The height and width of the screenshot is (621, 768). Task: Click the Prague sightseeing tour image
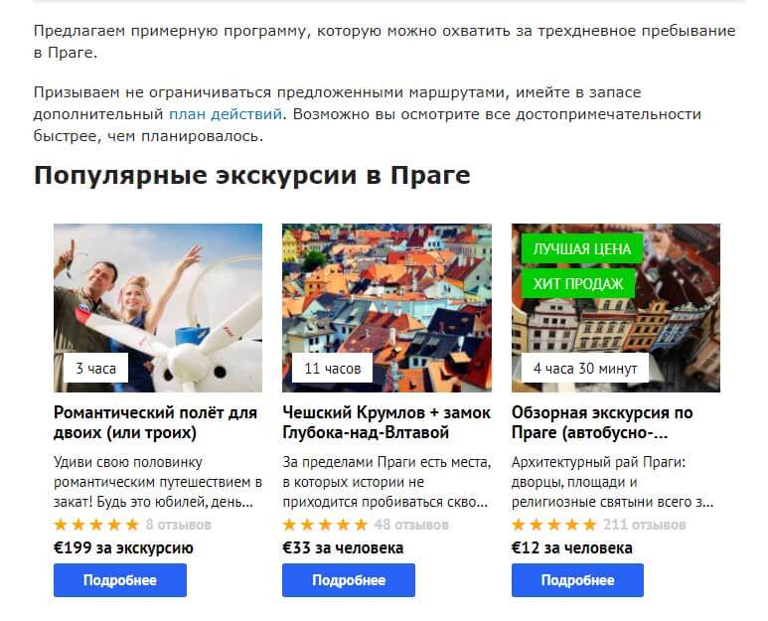pyautogui.click(x=616, y=308)
